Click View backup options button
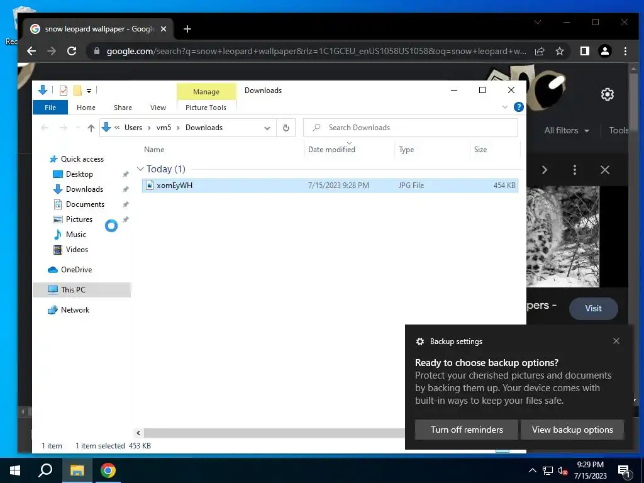 click(x=572, y=430)
